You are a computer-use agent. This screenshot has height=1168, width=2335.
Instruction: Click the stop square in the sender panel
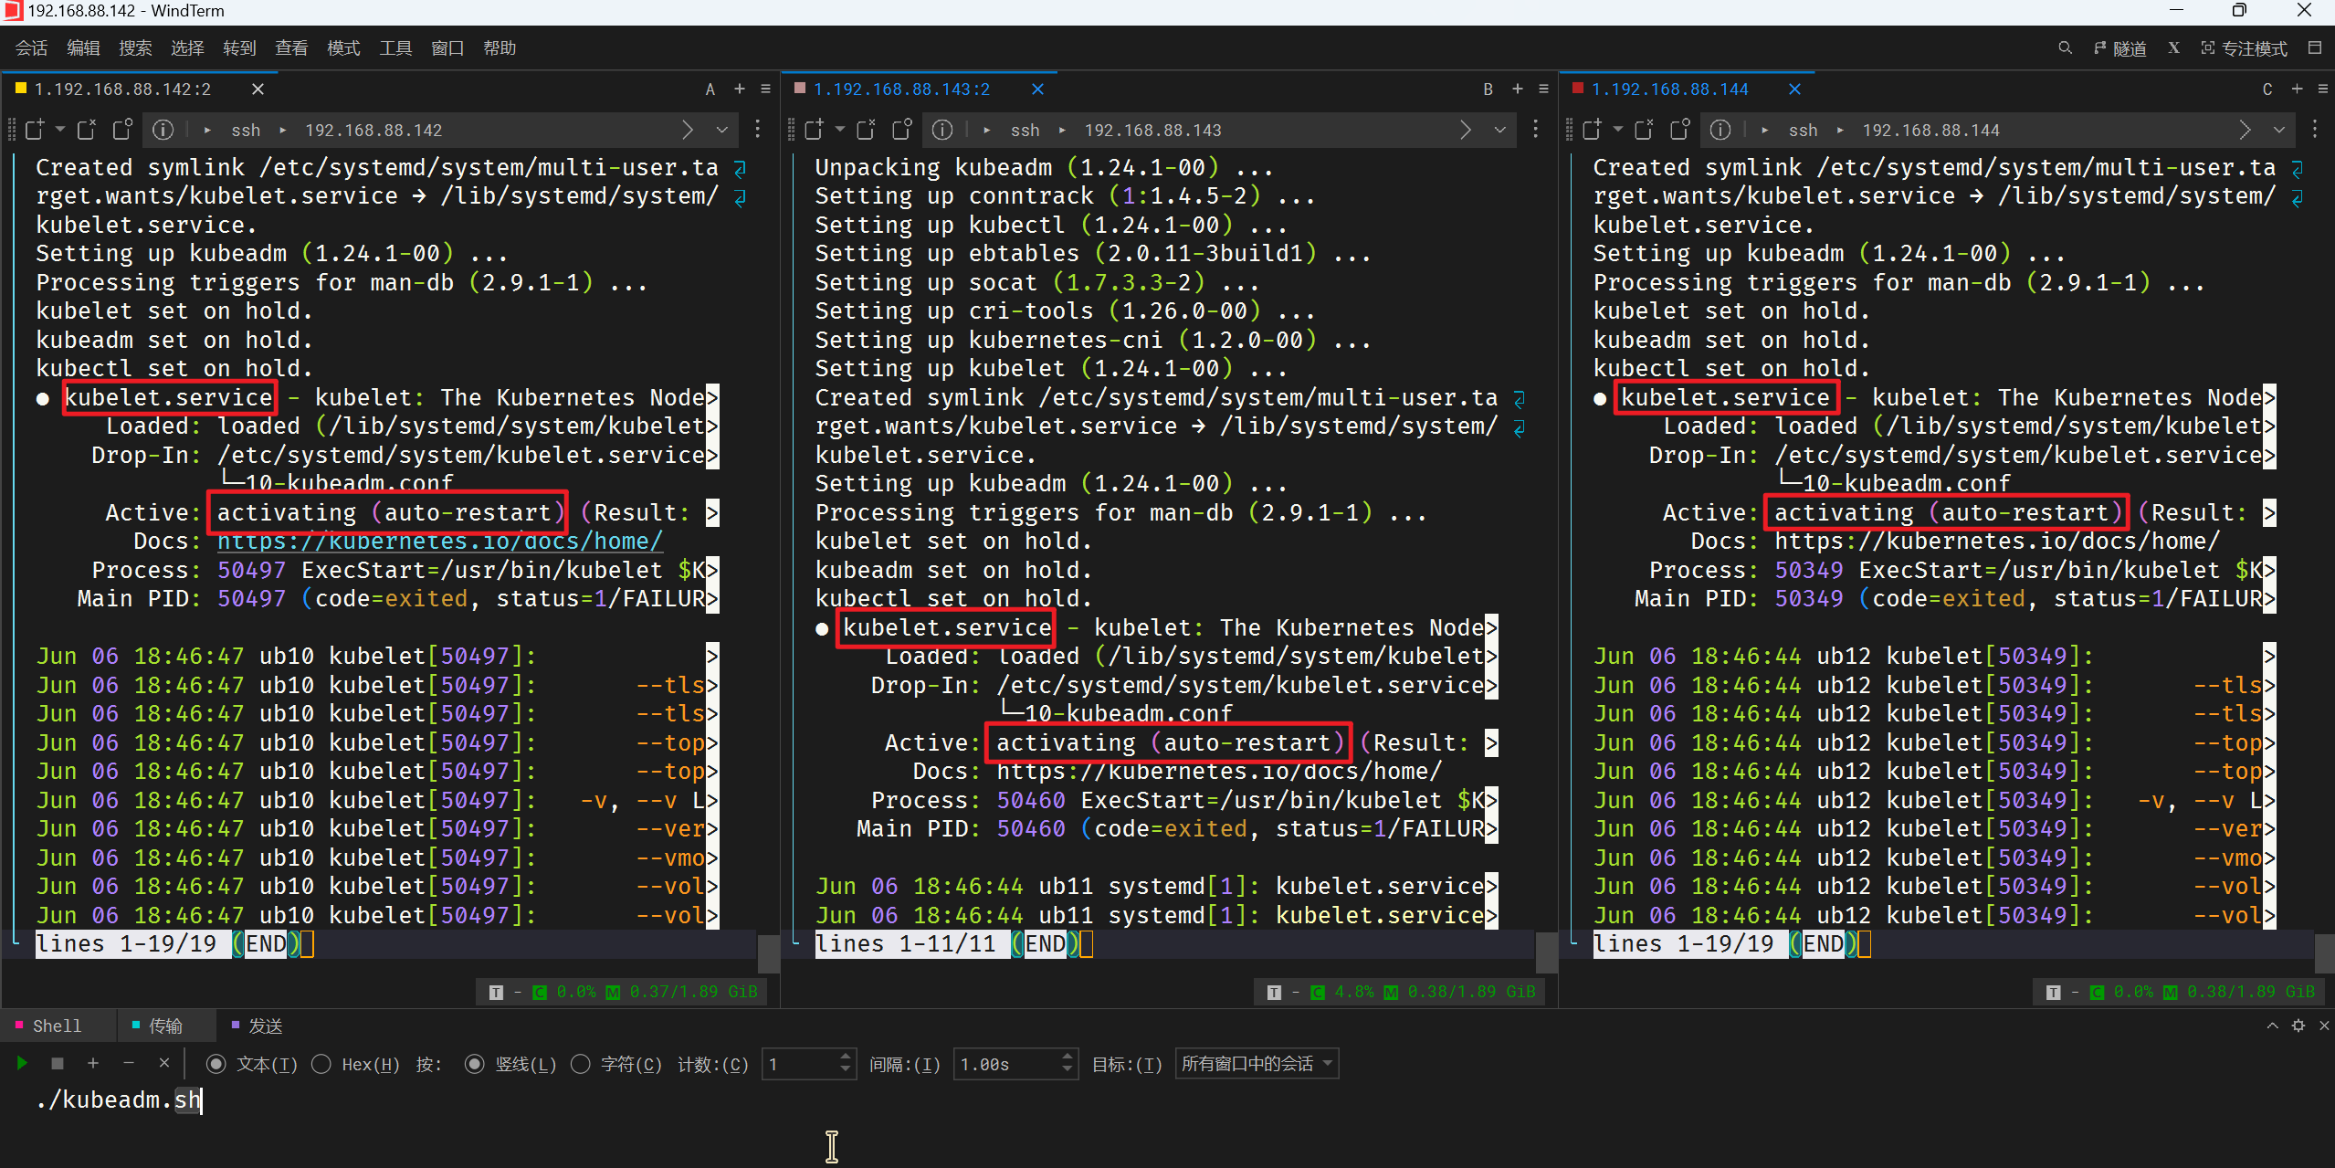tap(58, 1063)
